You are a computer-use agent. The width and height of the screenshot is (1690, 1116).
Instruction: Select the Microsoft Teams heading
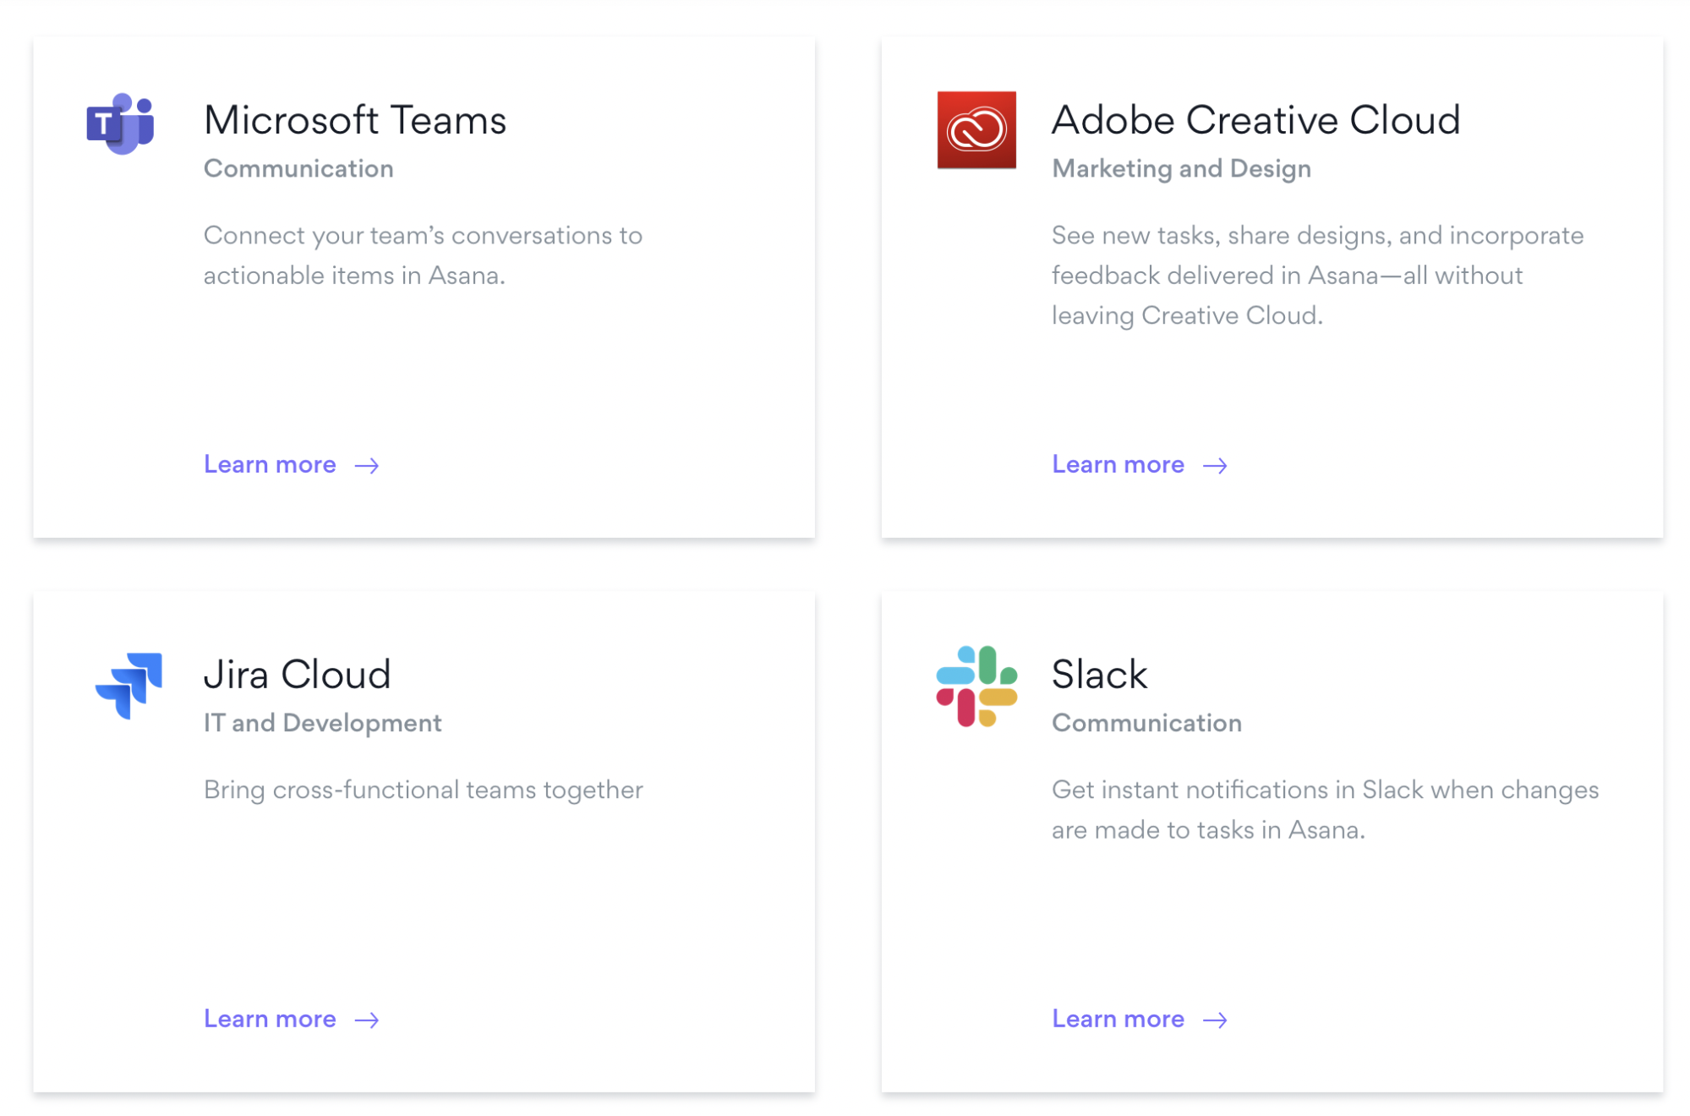[x=355, y=120]
